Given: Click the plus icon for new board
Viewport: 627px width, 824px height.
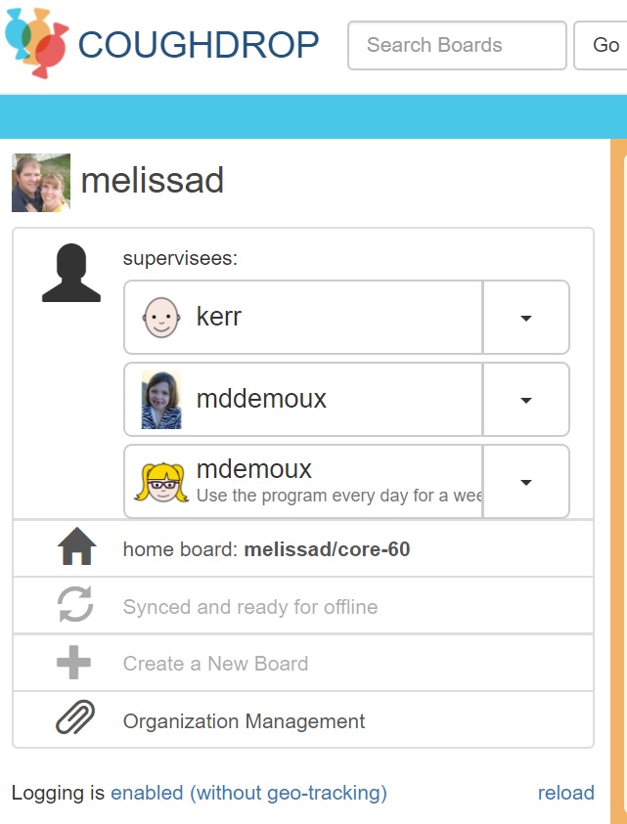Looking at the screenshot, I should click(x=73, y=662).
